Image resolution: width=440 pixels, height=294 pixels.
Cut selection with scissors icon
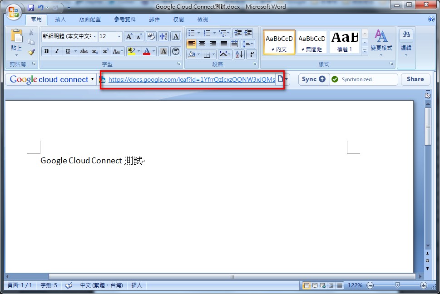(x=31, y=33)
